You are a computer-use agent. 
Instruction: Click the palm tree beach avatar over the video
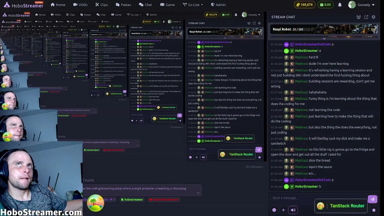(x=96, y=203)
